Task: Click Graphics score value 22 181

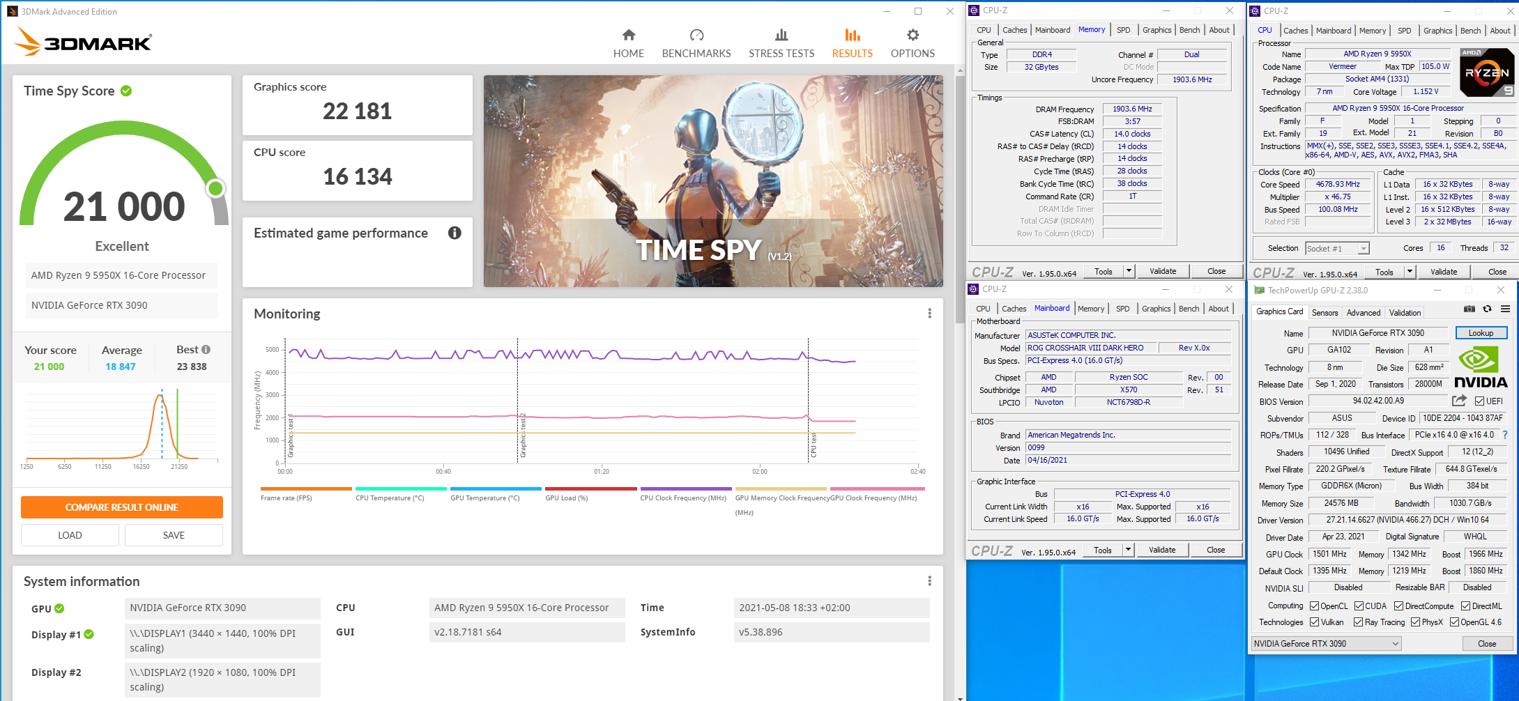Action: [357, 111]
